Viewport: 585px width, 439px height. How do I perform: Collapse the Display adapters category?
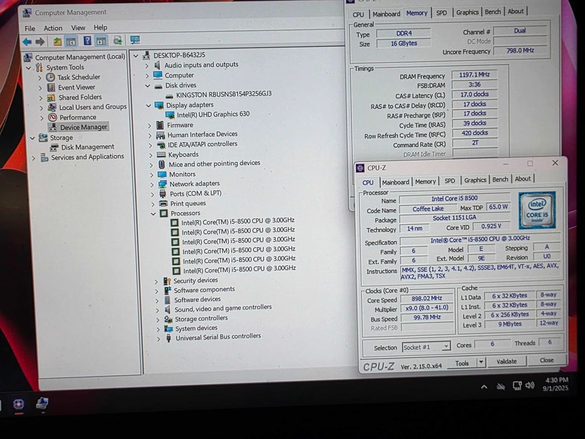(x=149, y=106)
